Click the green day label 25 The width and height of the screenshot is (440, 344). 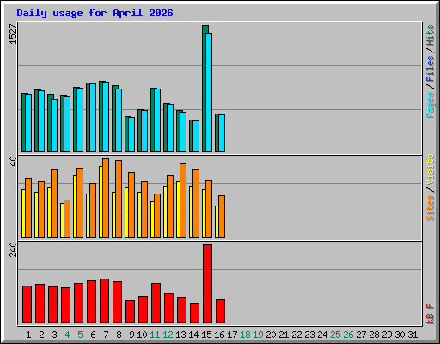pyautogui.click(x=335, y=335)
